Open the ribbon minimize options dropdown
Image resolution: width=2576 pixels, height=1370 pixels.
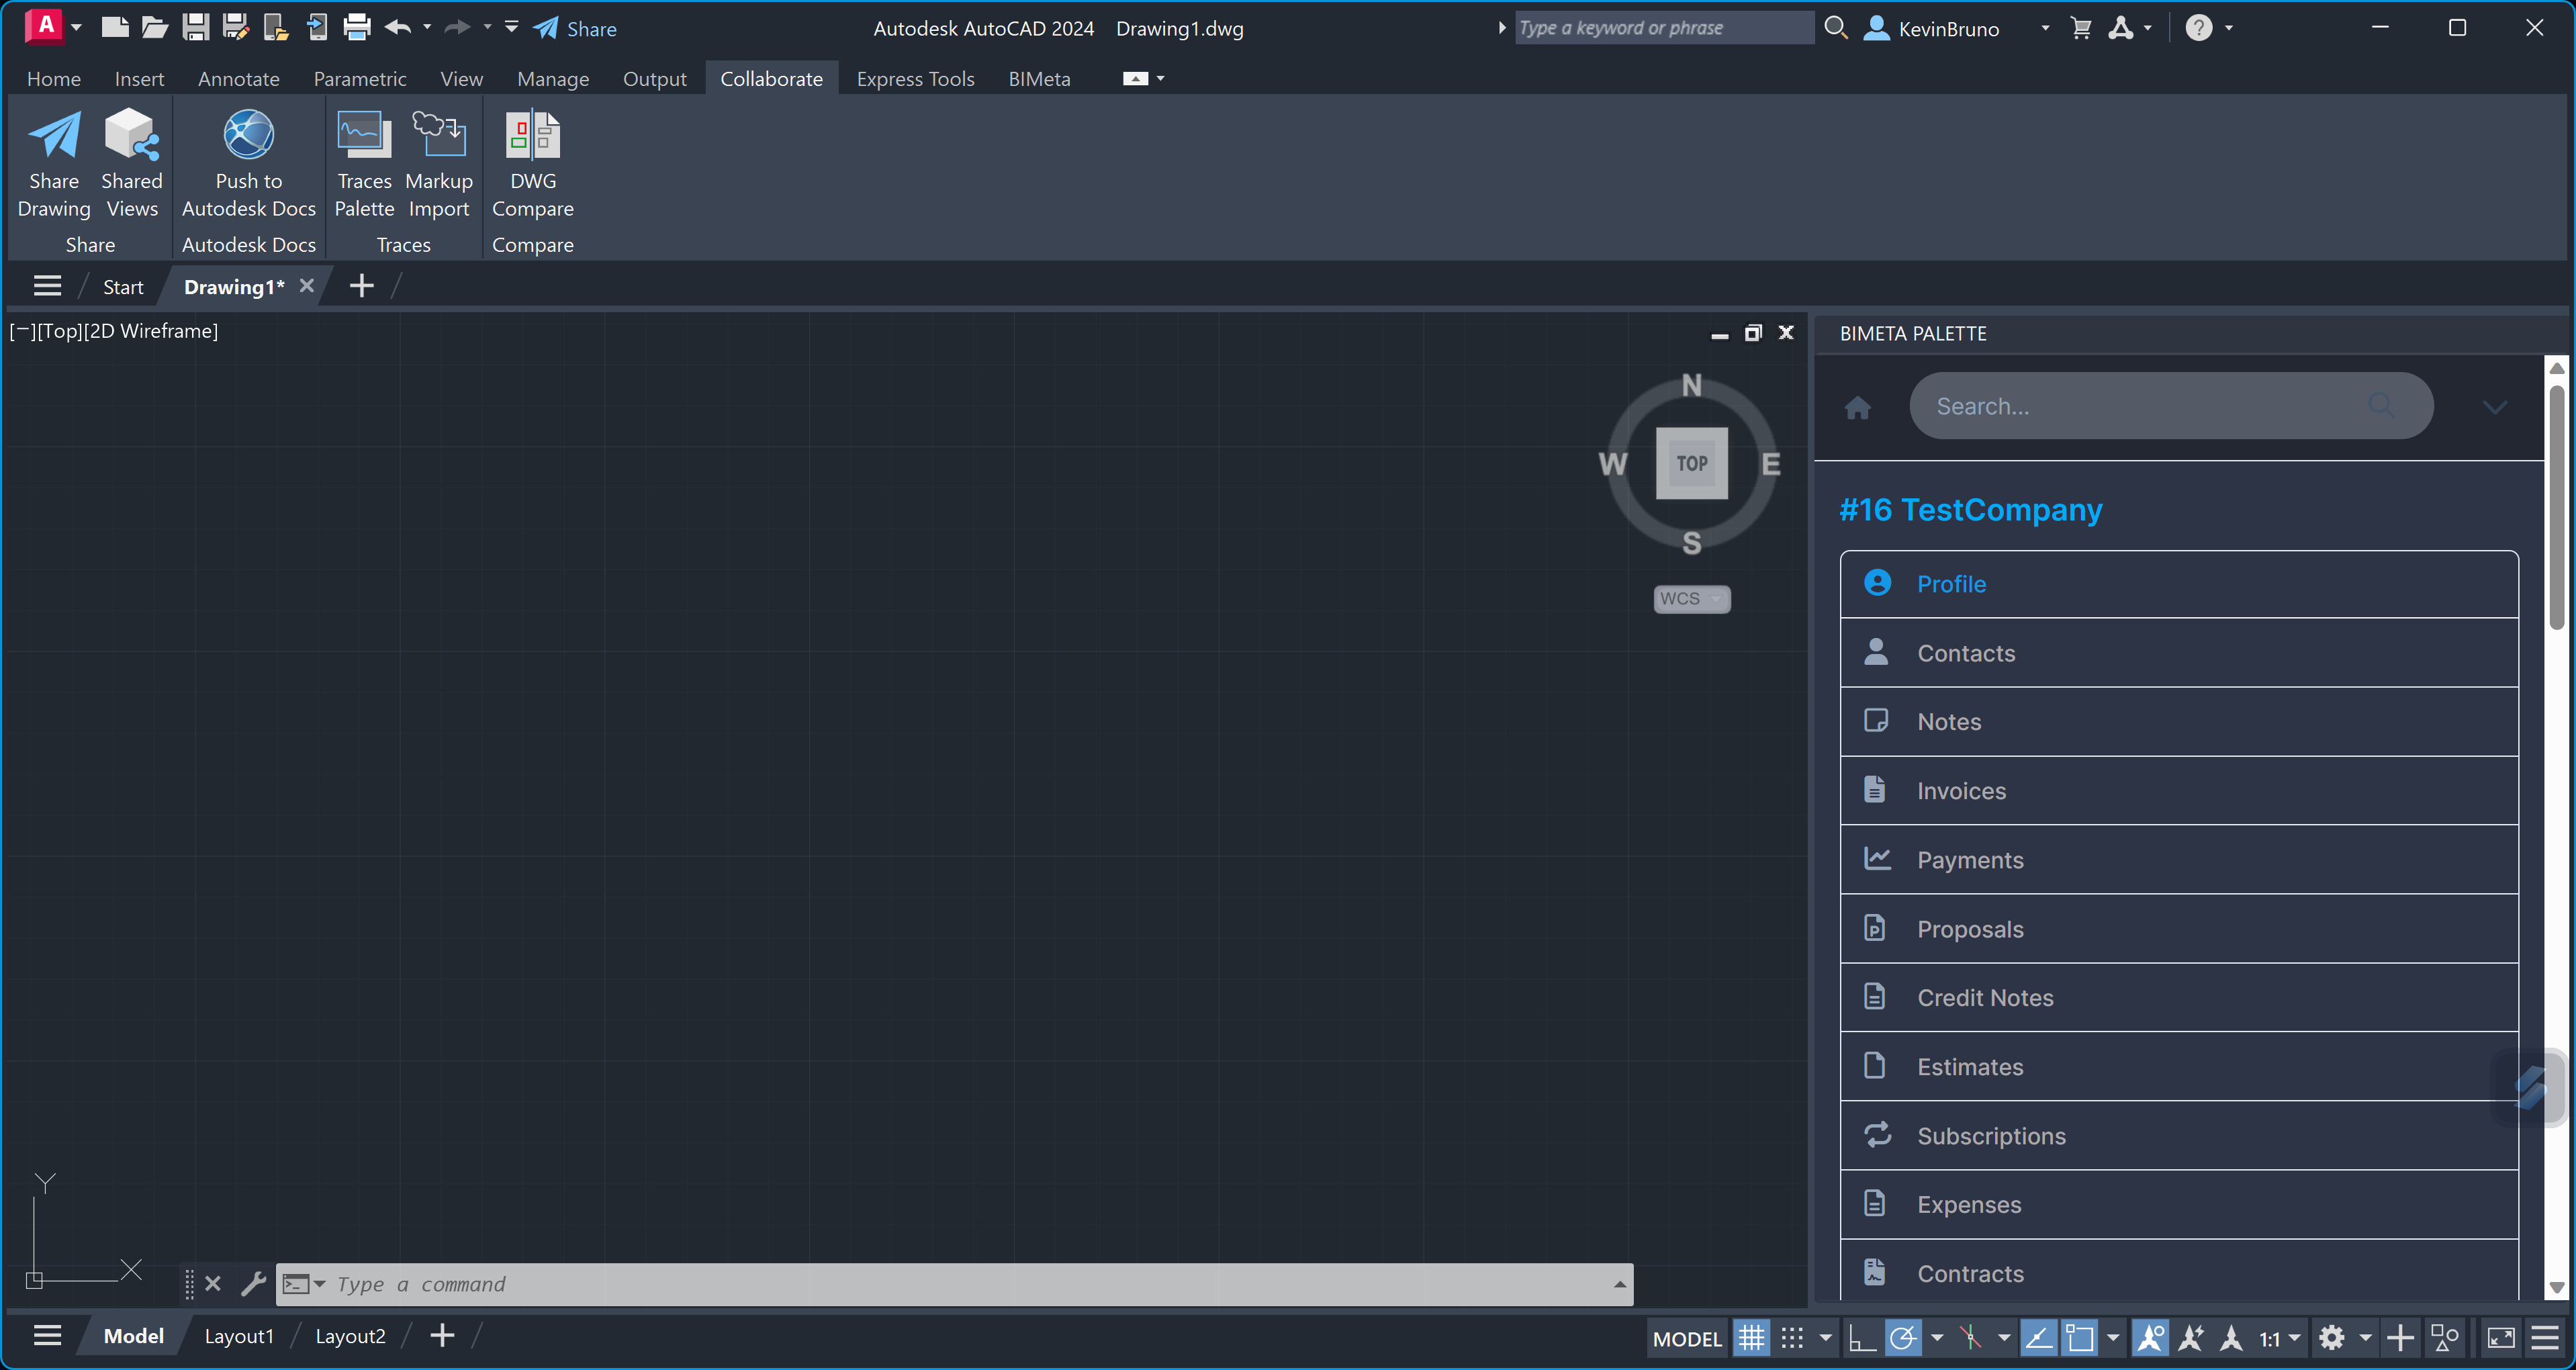pyautogui.click(x=1160, y=78)
